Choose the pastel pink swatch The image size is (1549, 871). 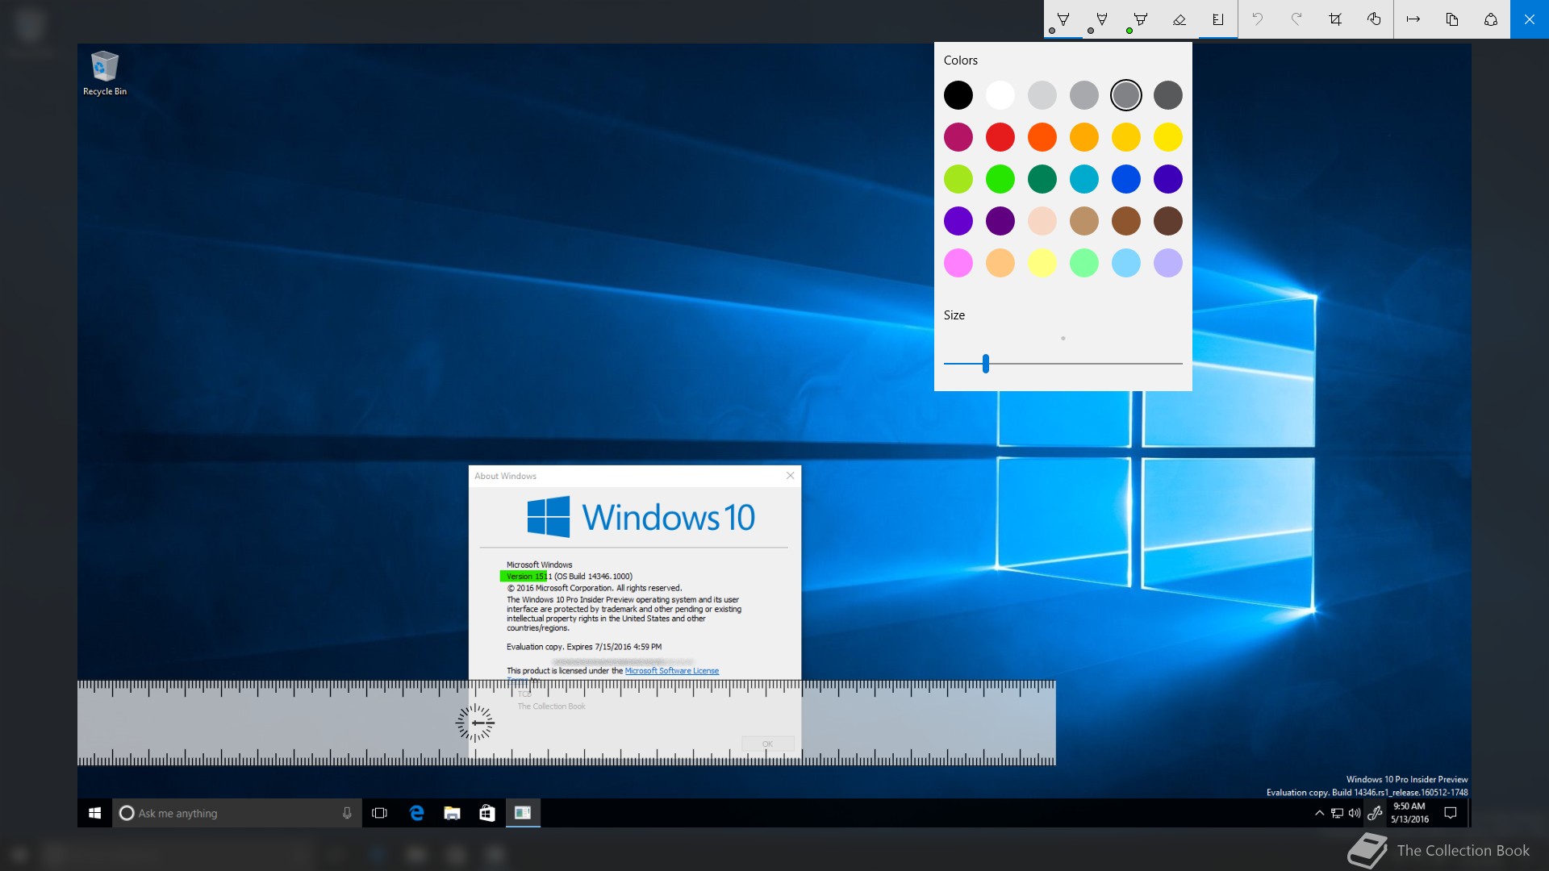click(x=958, y=263)
